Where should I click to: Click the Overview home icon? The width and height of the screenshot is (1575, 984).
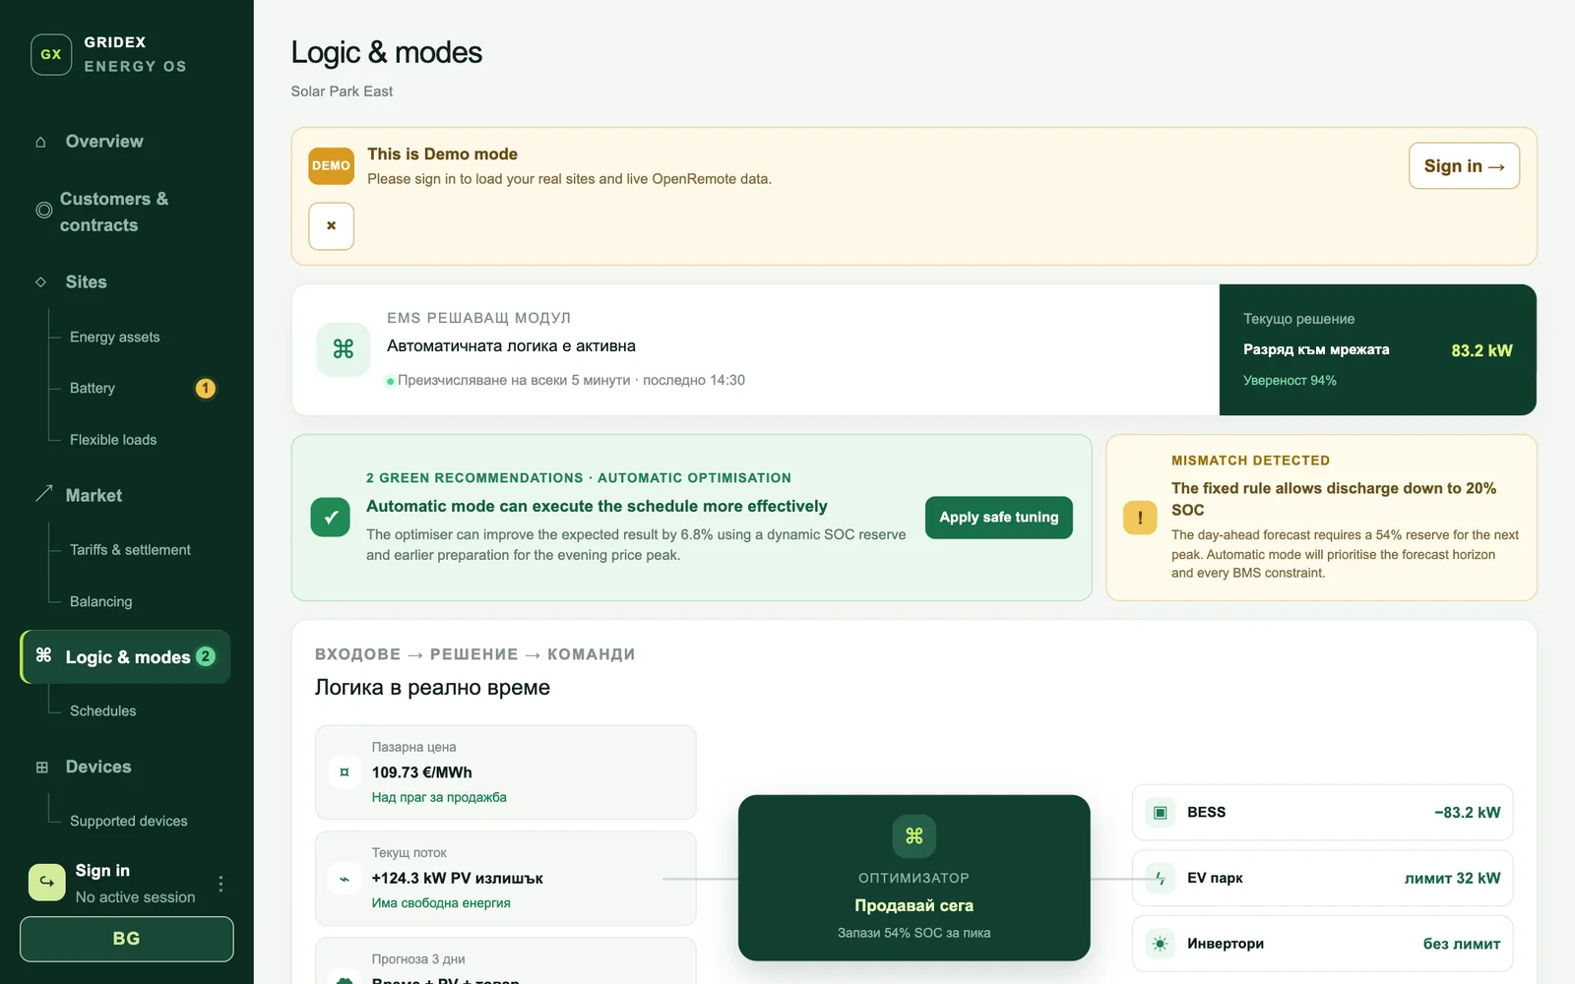click(40, 142)
